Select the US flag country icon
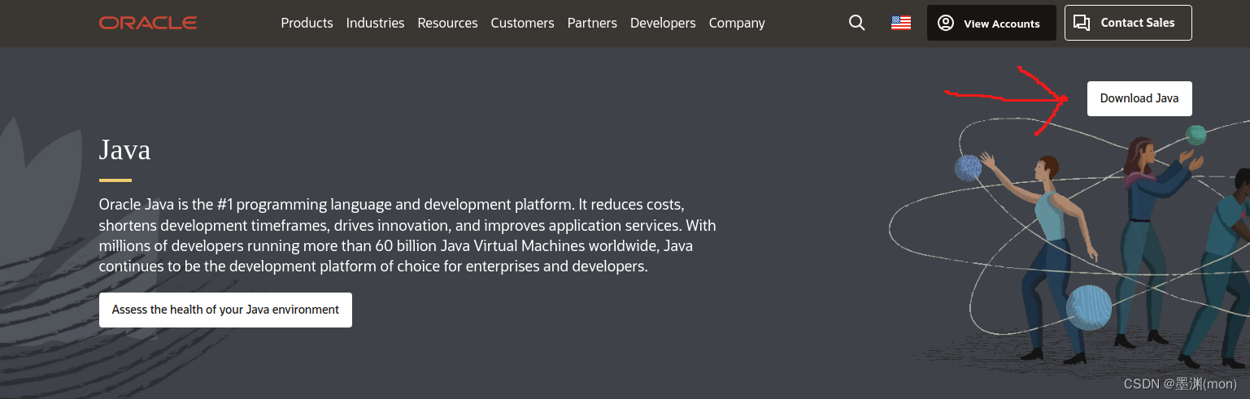Image resolution: width=1250 pixels, height=399 pixels. click(901, 23)
